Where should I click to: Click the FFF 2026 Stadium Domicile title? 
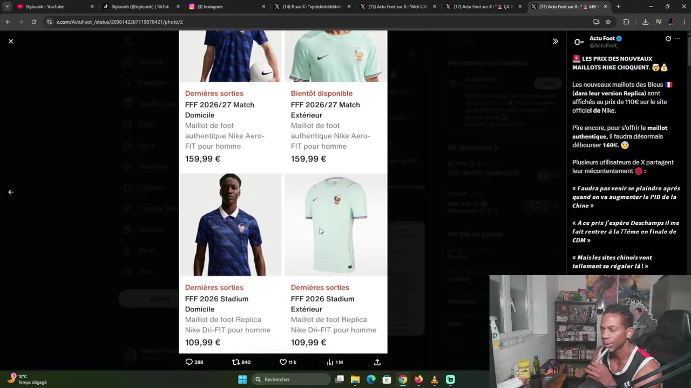tap(216, 304)
